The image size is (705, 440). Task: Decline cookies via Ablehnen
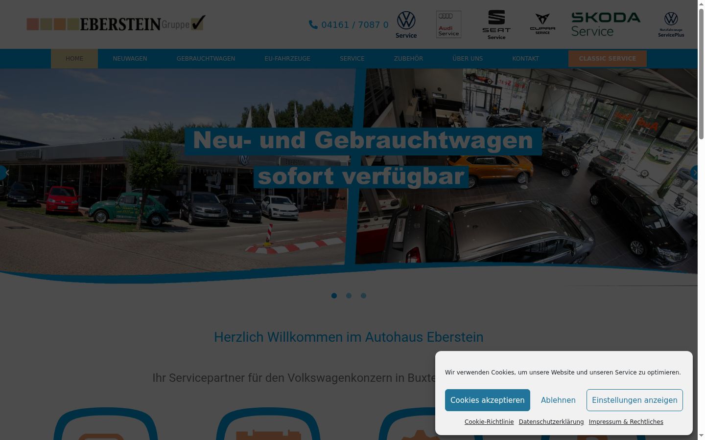coord(558,400)
